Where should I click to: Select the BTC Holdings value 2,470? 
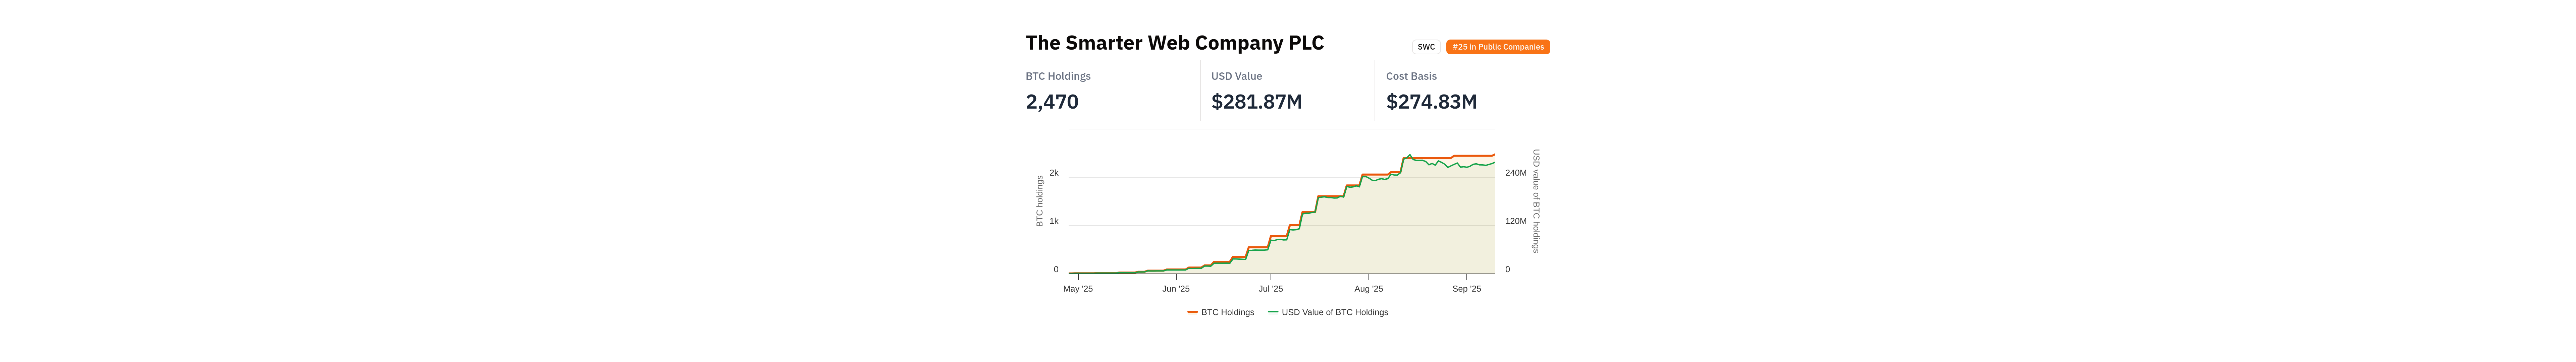1052,102
